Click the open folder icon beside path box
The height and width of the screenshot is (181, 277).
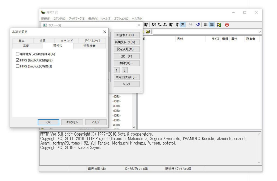coord(148,32)
